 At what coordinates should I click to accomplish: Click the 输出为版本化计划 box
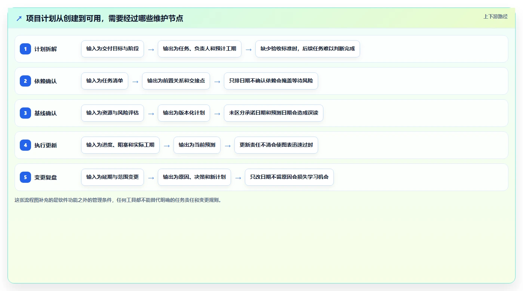pos(184,113)
